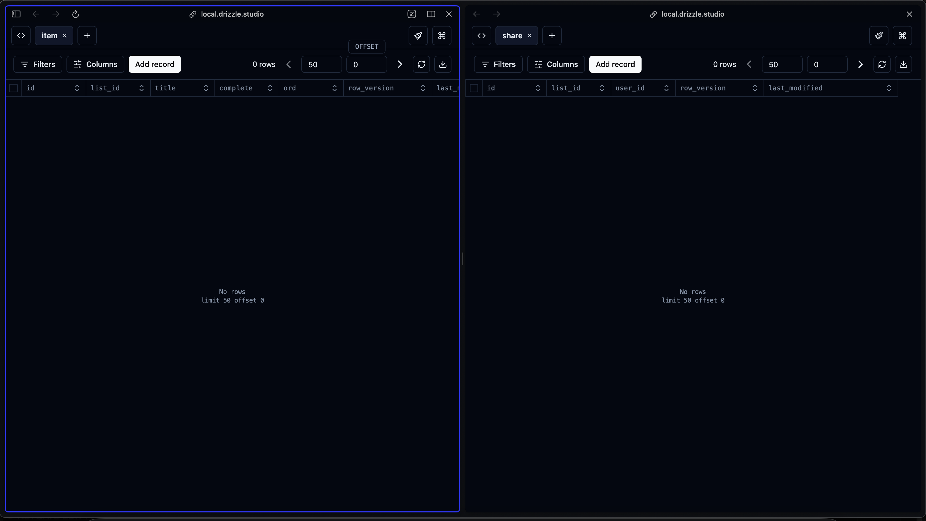Sort item table by title column

click(x=206, y=88)
